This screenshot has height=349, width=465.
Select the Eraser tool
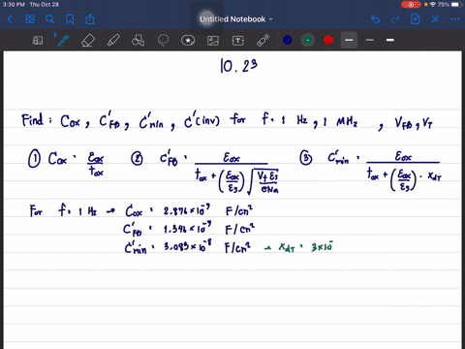click(x=88, y=41)
